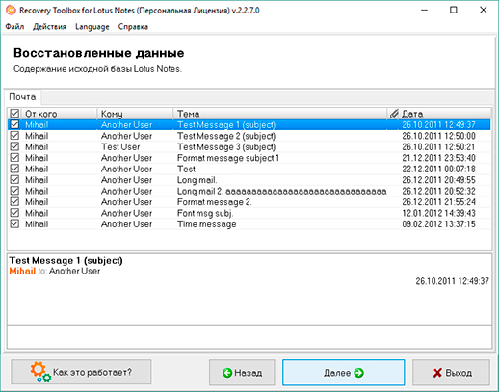Screen dimensions: 499x392
Task: Click the application logo in title bar
Action: coord(11,11)
